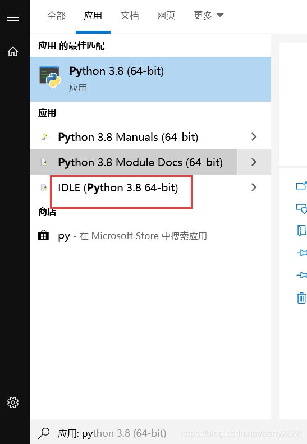Switch to the 全部 tab
307x444 pixels.
(56, 15)
